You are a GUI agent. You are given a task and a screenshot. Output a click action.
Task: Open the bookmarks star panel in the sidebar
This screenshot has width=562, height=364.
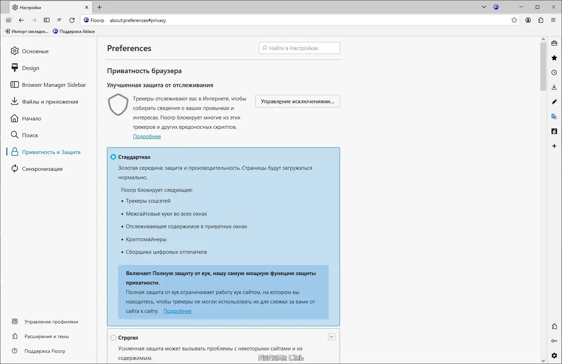click(x=554, y=58)
